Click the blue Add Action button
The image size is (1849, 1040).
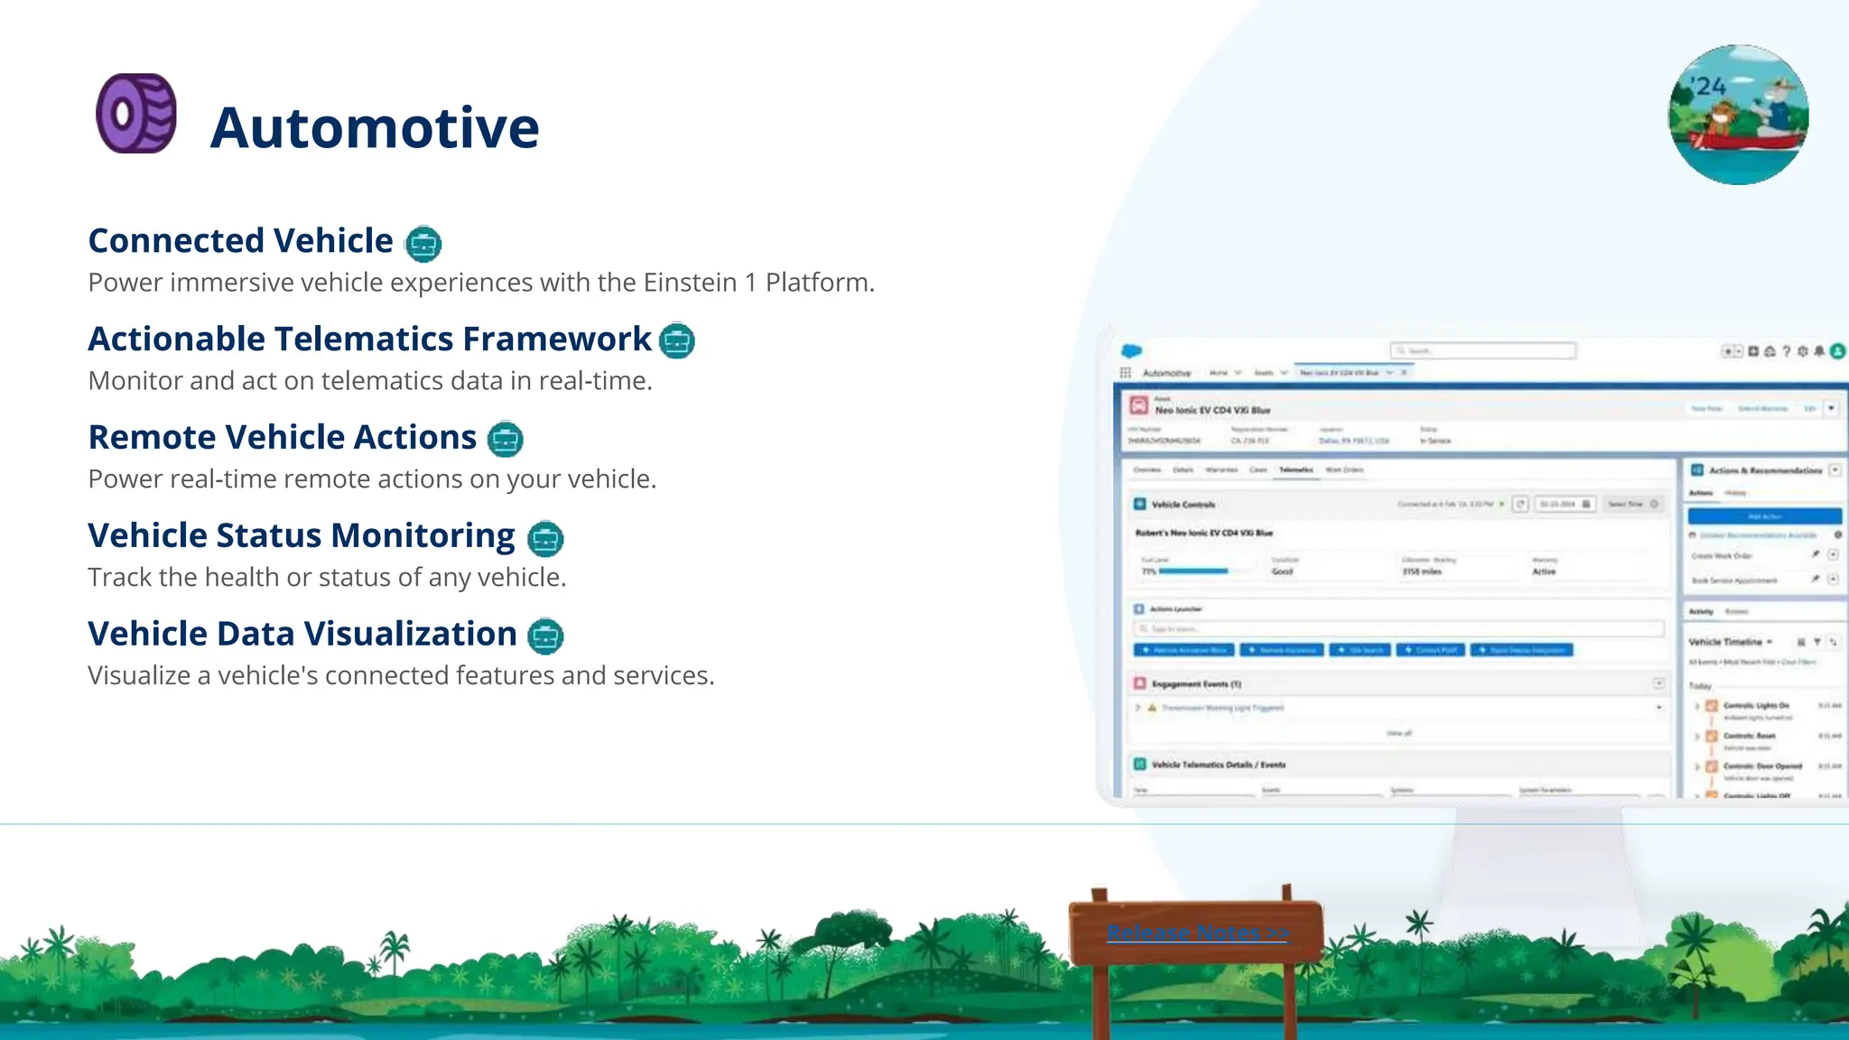click(x=1764, y=516)
